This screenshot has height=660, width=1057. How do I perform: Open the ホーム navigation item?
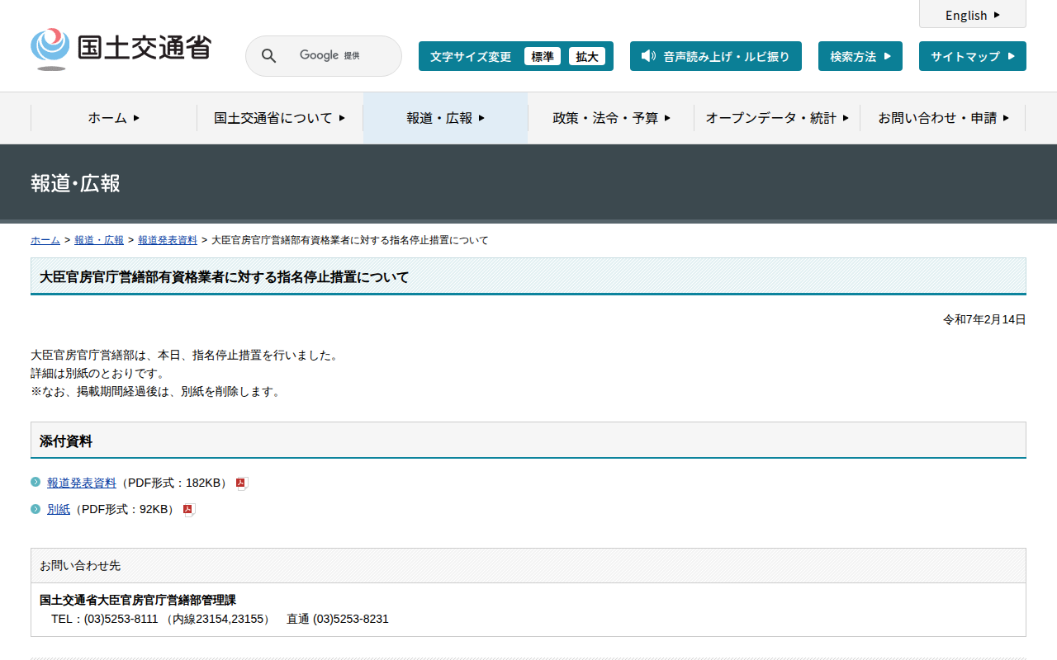pyautogui.click(x=114, y=118)
